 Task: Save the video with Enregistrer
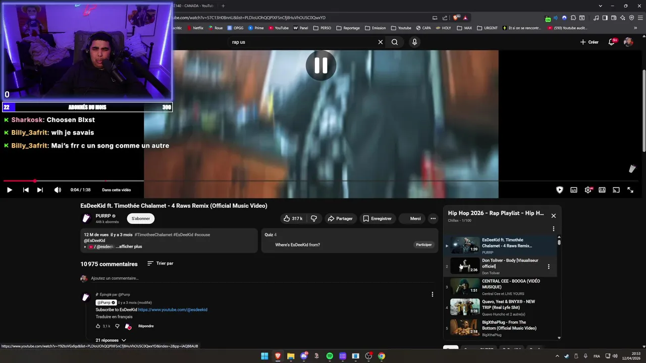point(377,218)
